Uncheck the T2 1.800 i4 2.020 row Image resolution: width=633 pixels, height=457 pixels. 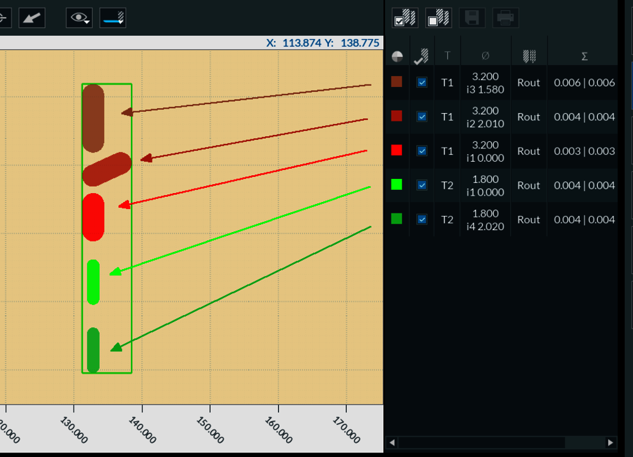(422, 219)
